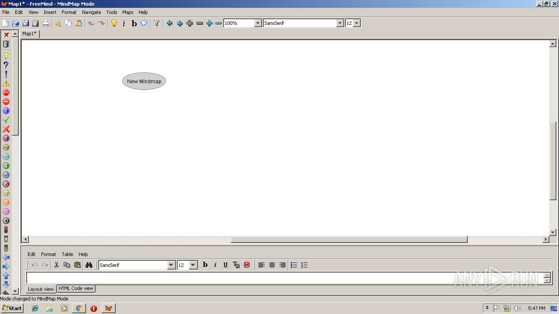559x314 pixels.
Task: Toggle underline in the note editor
Action: coord(226,265)
